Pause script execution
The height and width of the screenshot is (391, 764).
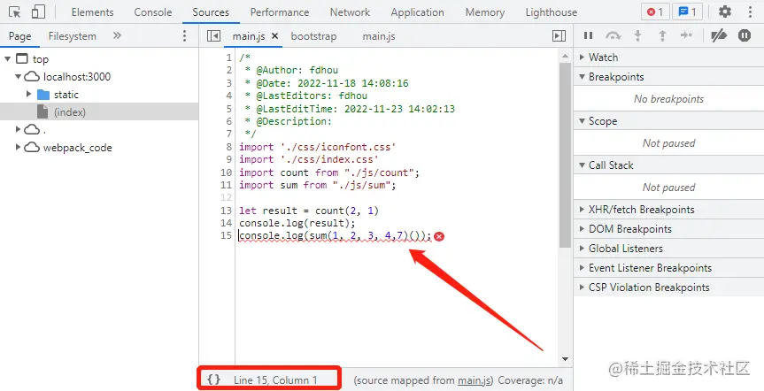coord(589,35)
